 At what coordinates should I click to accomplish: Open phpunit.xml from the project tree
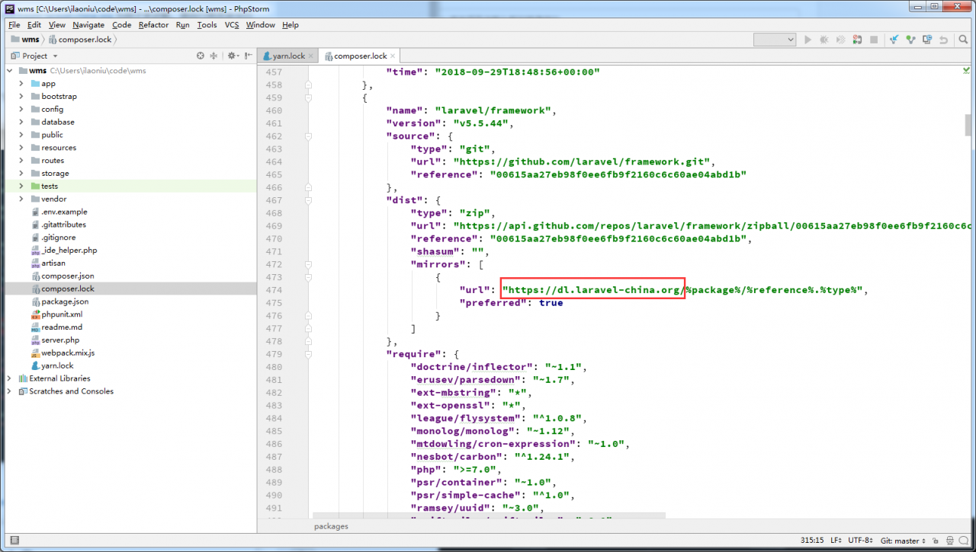[x=62, y=314]
